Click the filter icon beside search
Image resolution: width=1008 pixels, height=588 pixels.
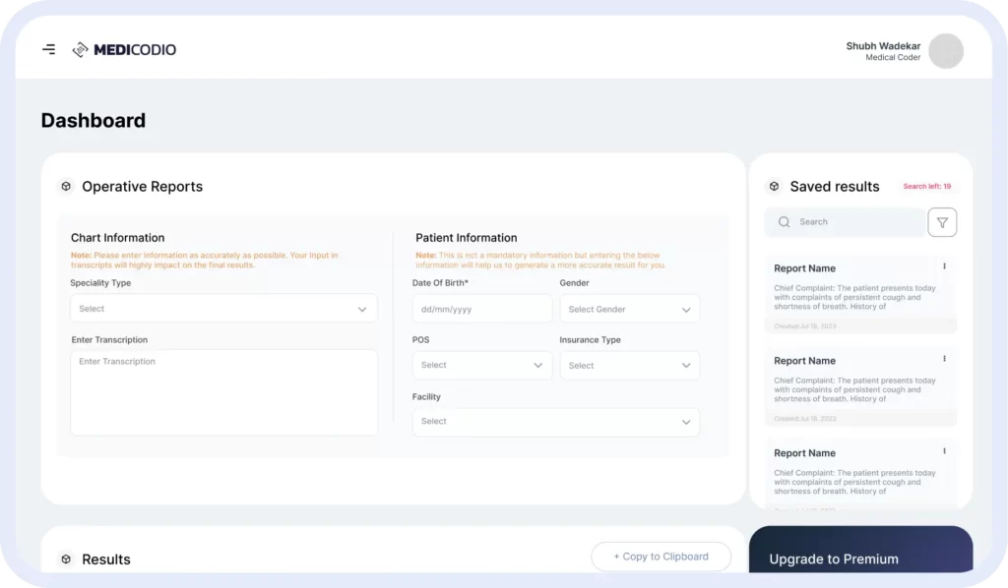942,222
